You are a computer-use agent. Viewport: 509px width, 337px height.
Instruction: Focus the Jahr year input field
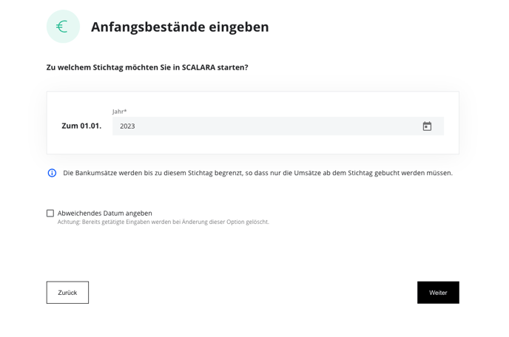click(278, 126)
